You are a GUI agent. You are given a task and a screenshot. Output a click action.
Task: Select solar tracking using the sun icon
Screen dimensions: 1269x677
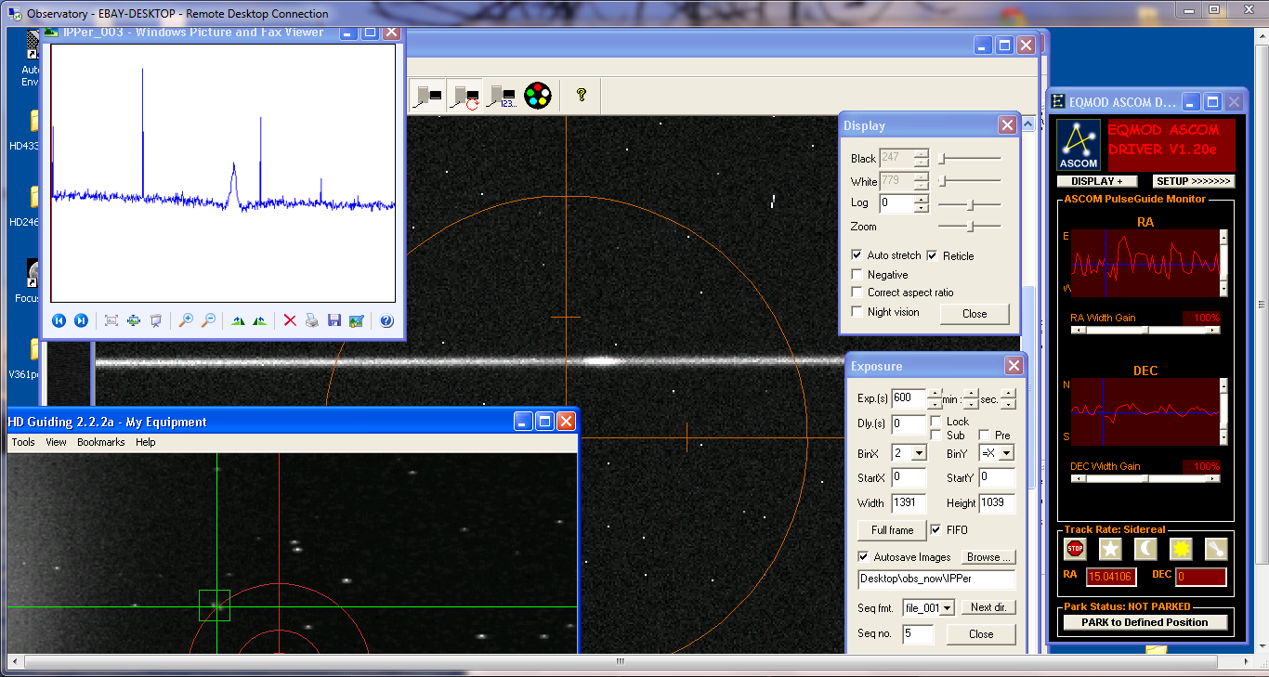point(1181,549)
